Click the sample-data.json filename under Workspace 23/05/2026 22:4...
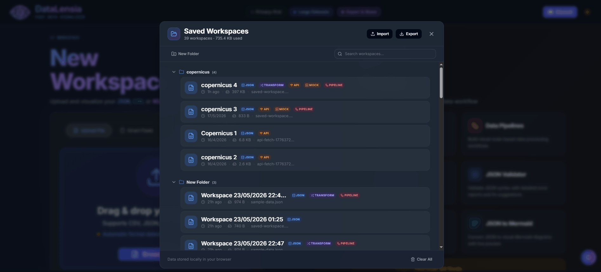This screenshot has width=601, height=272. [x=267, y=202]
